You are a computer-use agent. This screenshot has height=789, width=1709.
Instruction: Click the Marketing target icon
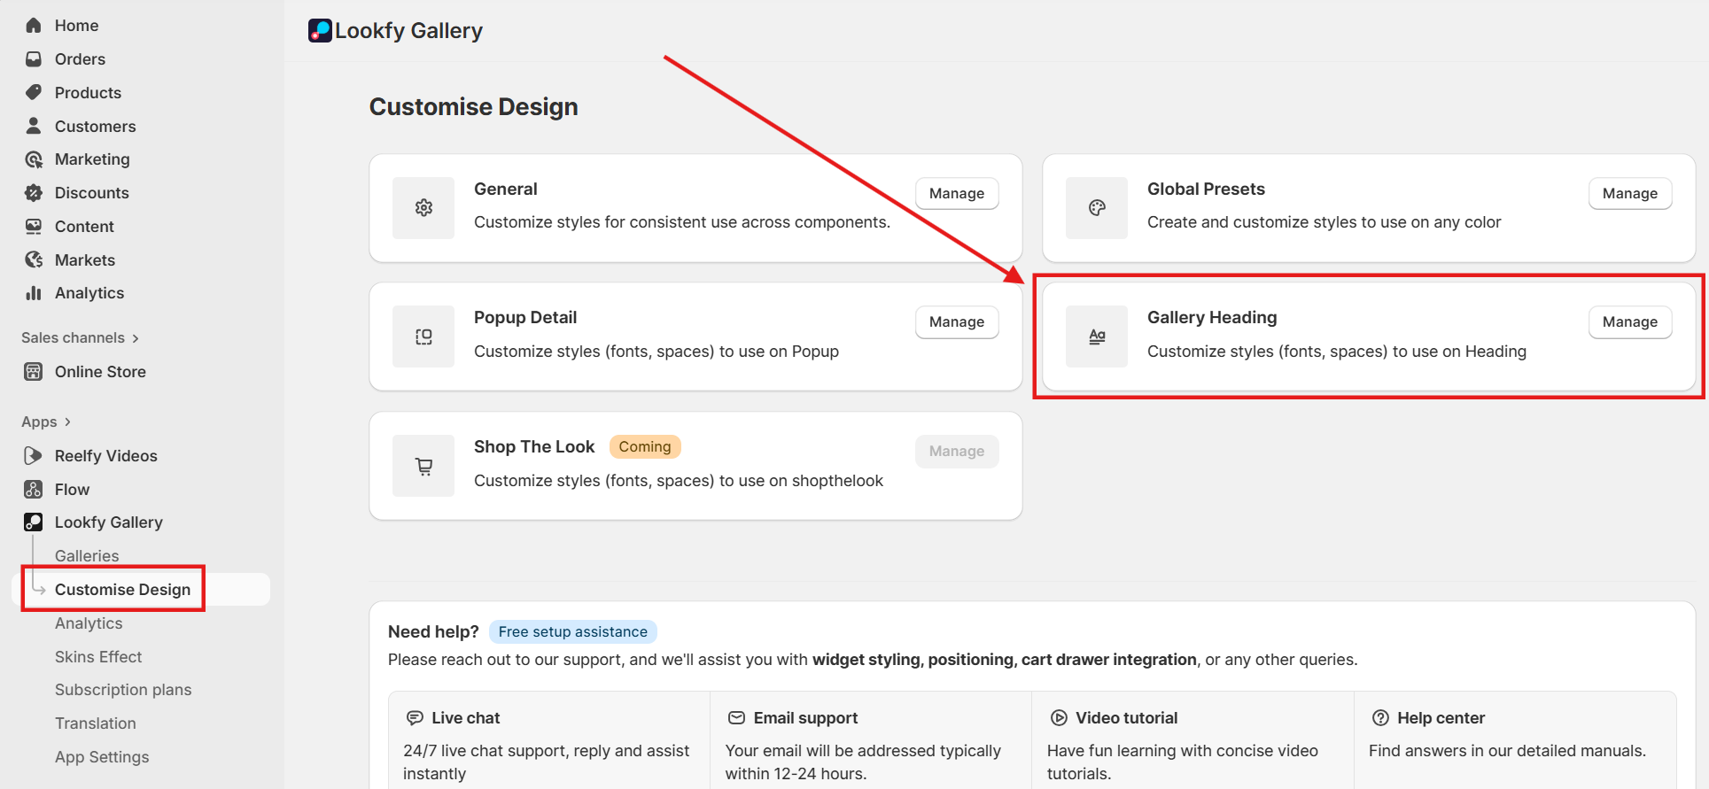(x=34, y=159)
